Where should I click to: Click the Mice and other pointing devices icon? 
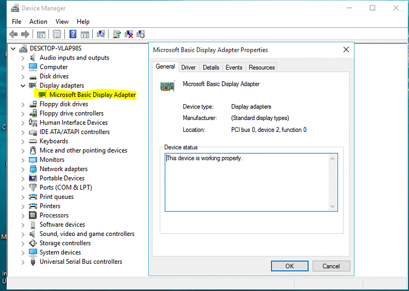(33, 150)
